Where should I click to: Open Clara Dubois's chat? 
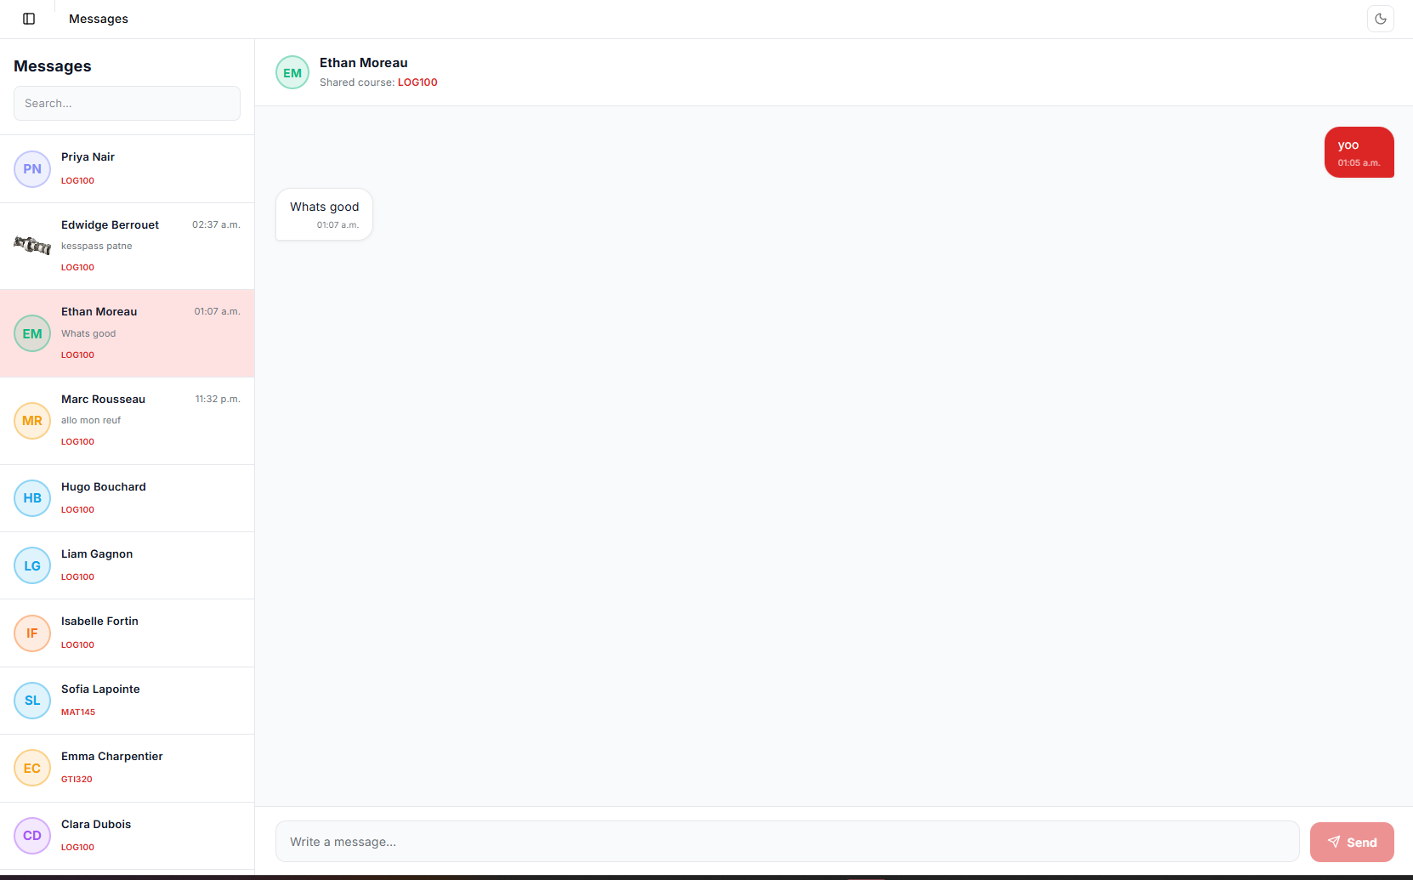[x=127, y=836]
